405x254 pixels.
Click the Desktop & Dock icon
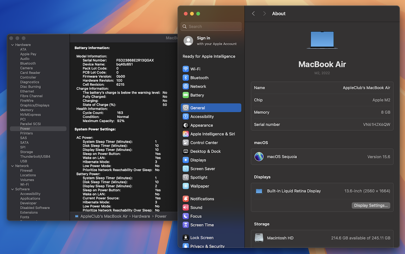(186, 152)
